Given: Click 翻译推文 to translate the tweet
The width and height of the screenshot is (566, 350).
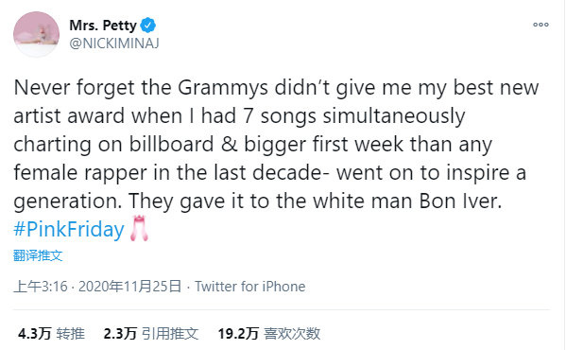Looking at the screenshot, I should (38, 255).
